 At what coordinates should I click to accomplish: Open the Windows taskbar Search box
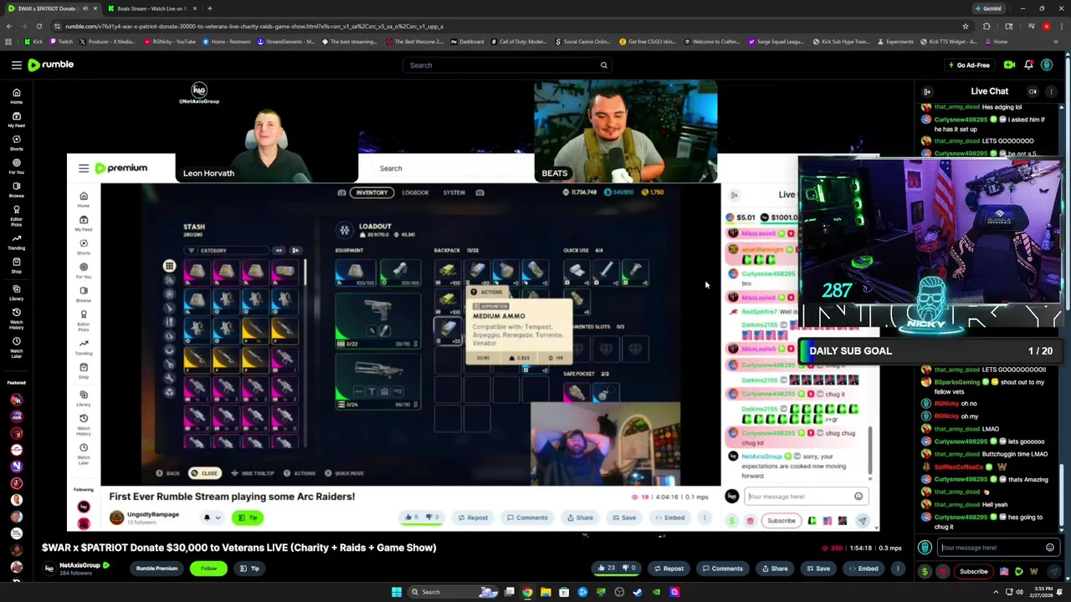[452, 592]
